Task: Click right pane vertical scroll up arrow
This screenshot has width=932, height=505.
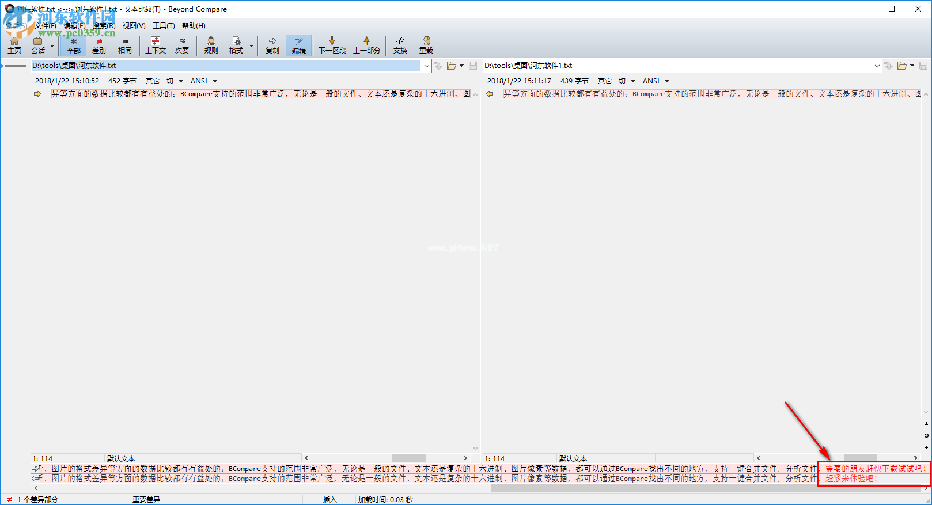Action: (926, 94)
